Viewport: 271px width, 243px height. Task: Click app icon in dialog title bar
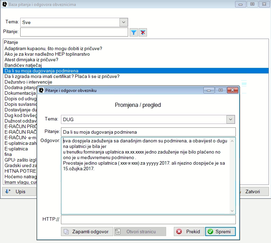point(41,90)
